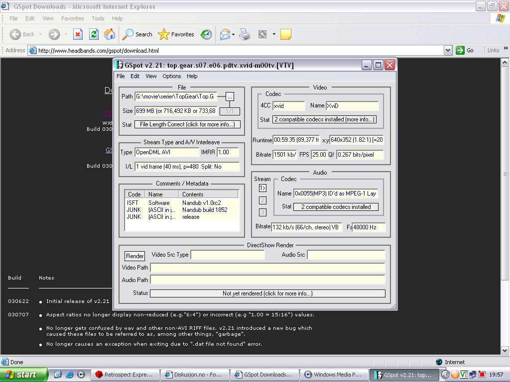Select 'Nandub build 1852' metadata row
Viewport: 510px width, 382px height.
click(182, 210)
